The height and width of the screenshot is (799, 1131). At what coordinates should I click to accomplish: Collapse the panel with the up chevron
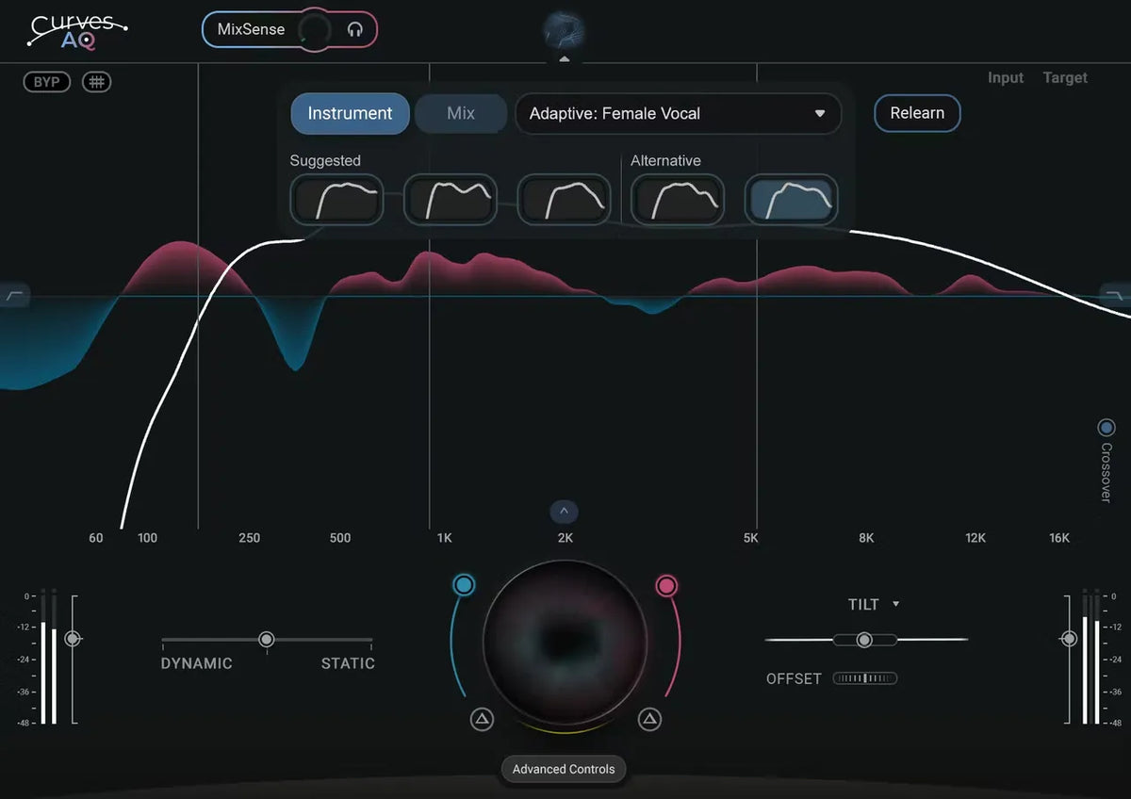[564, 512]
